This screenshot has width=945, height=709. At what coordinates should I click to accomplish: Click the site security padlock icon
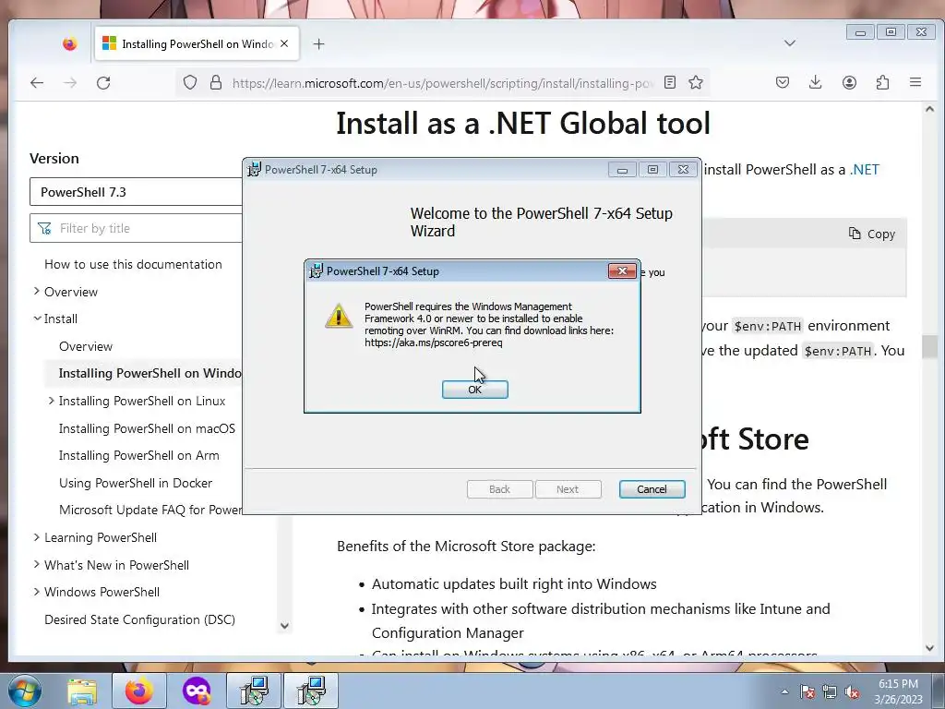(x=216, y=82)
